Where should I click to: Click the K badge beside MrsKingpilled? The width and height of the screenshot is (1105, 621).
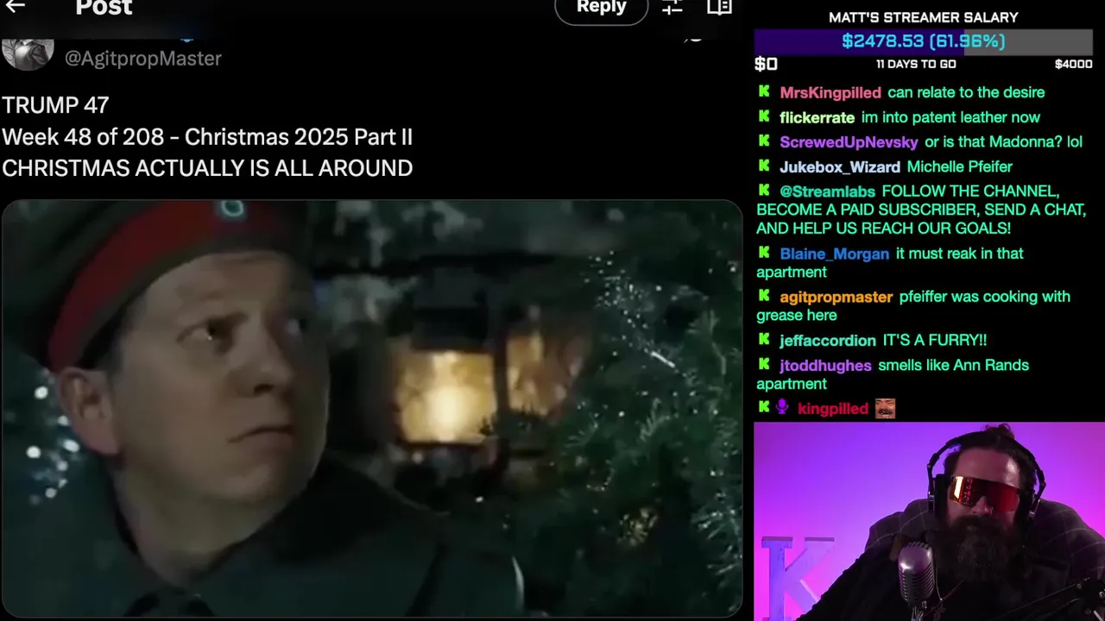[x=764, y=91]
